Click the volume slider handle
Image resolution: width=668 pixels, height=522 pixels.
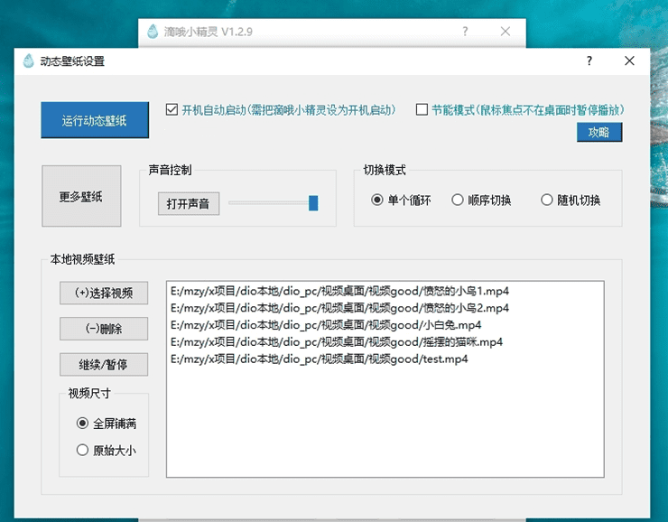pyautogui.click(x=313, y=203)
